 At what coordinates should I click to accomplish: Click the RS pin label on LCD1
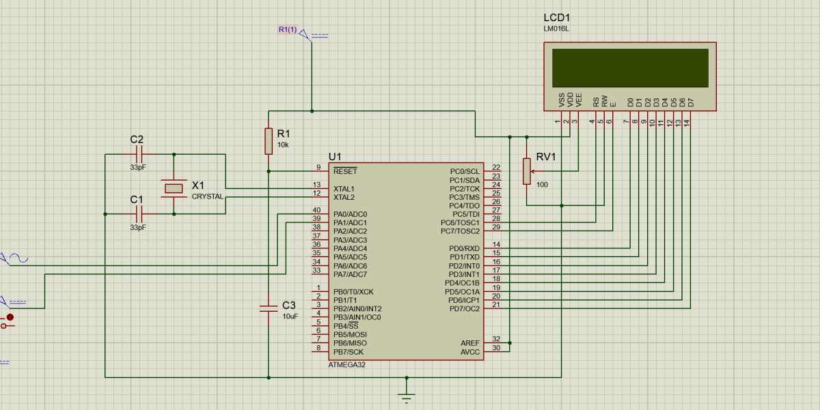click(x=596, y=102)
